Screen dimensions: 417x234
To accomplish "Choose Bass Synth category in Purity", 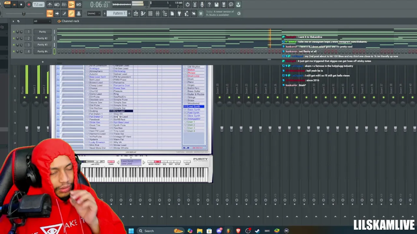I will [194, 110].
